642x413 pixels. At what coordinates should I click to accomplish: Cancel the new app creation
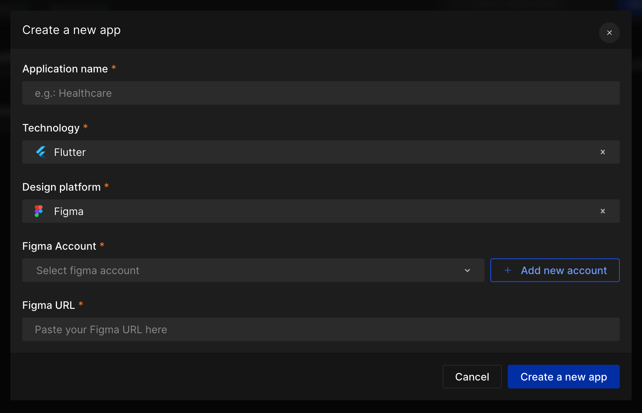[x=472, y=377]
